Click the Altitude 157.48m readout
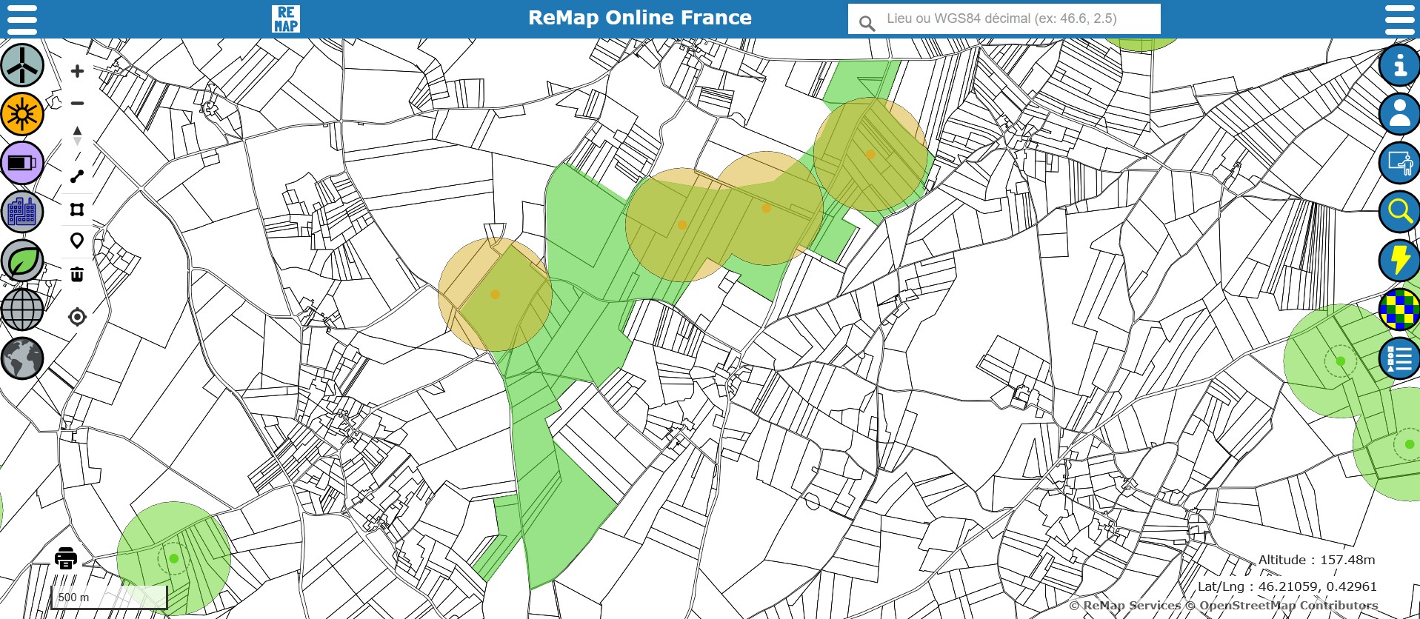Screen dimensions: 1420x619 pyautogui.click(x=1316, y=560)
